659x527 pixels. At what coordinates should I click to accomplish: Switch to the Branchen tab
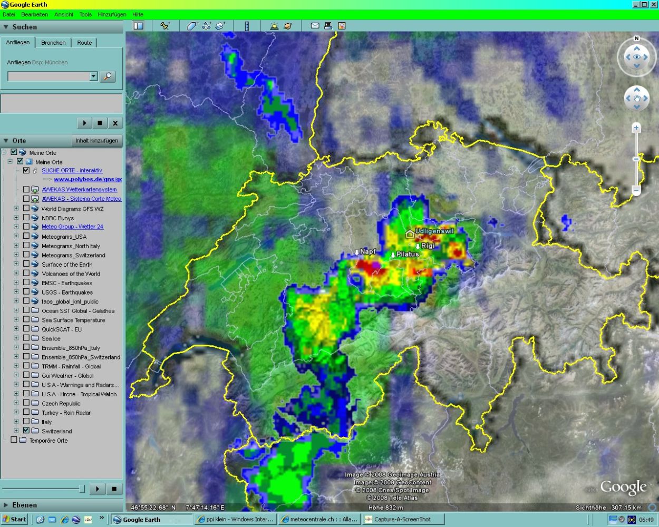pos(53,43)
